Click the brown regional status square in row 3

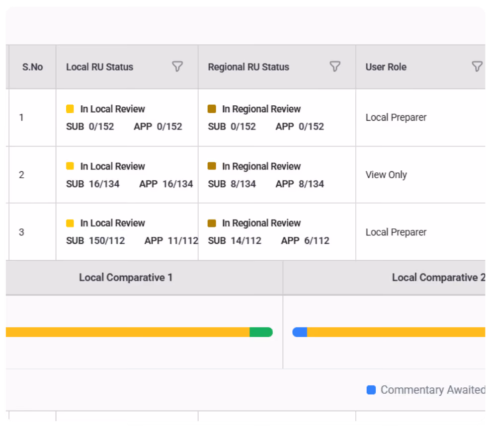(x=212, y=223)
